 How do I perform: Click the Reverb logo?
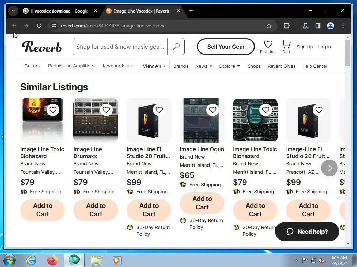click(x=42, y=47)
